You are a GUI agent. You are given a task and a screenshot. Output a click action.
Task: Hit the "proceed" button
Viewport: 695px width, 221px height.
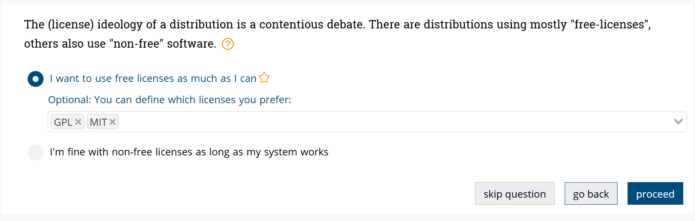655,194
